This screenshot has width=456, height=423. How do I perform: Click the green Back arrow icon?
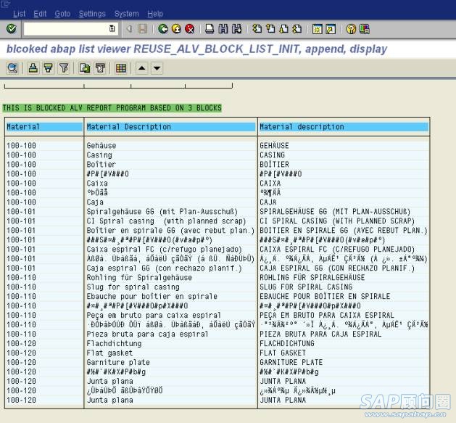tap(163, 29)
